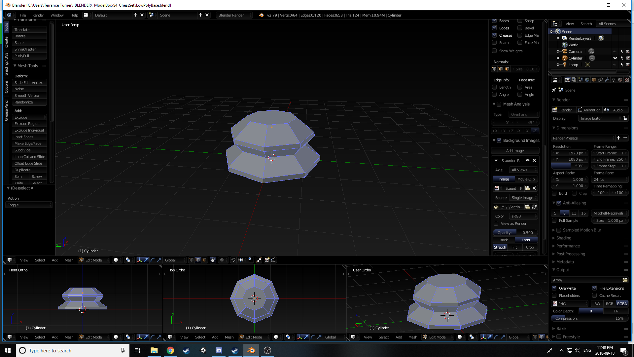Uncheck the Overwrite output option
Screen dimensions: 634x357
(x=554, y=288)
